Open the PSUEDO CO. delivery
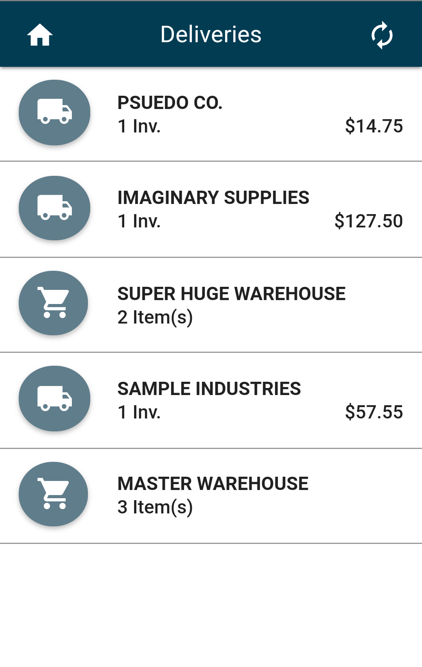The image size is (422, 667). pos(211,114)
